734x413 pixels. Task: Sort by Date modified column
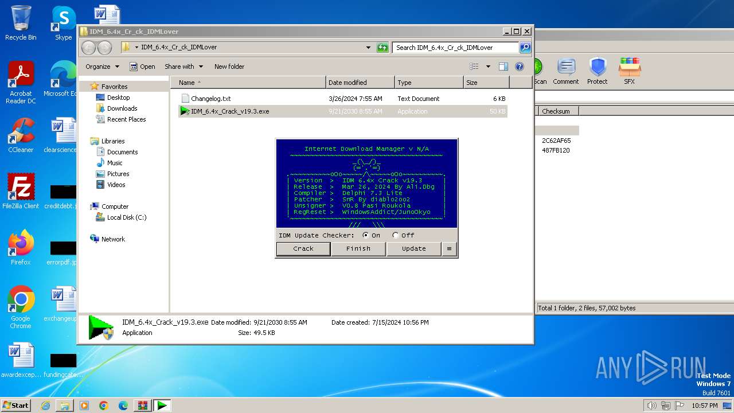[360, 83]
